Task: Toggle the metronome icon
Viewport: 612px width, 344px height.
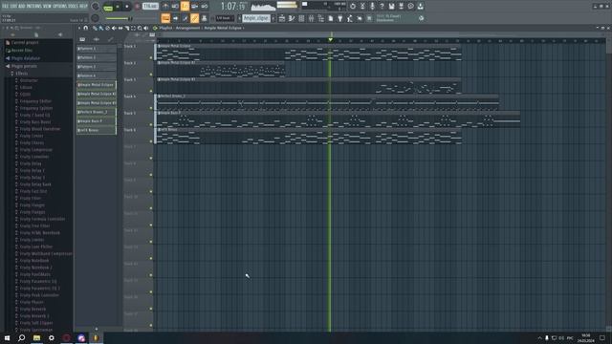Action: pos(165,7)
